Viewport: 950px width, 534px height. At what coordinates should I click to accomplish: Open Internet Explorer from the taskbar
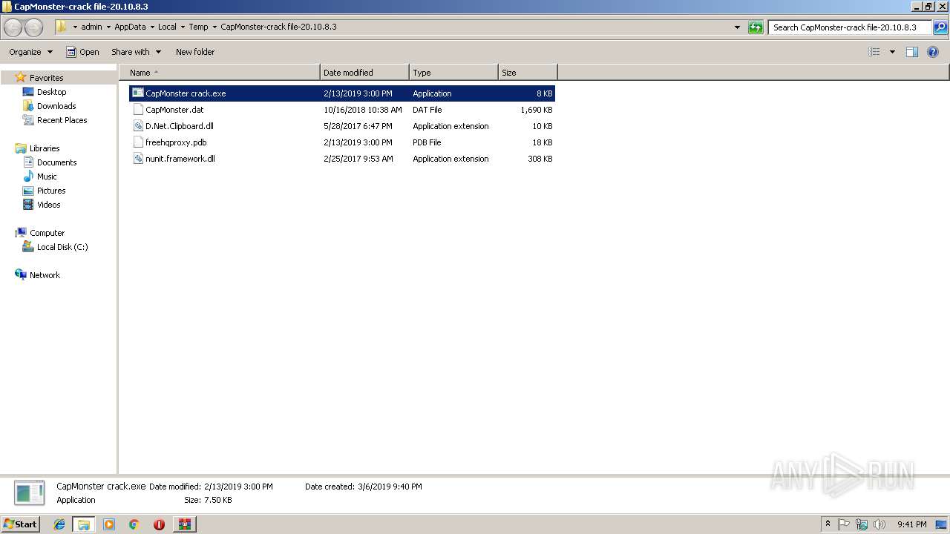pos(59,524)
